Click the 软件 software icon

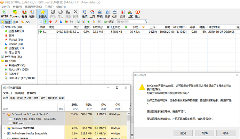(x=115, y=14)
